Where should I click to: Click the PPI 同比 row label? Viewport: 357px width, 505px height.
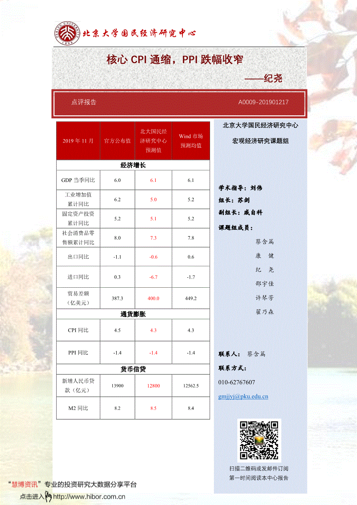click(x=78, y=353)
